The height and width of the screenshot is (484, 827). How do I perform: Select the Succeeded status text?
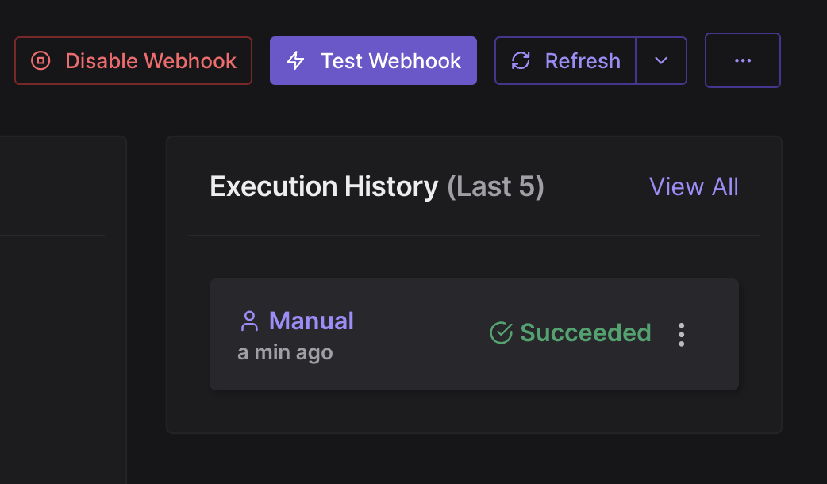point(585,333)
